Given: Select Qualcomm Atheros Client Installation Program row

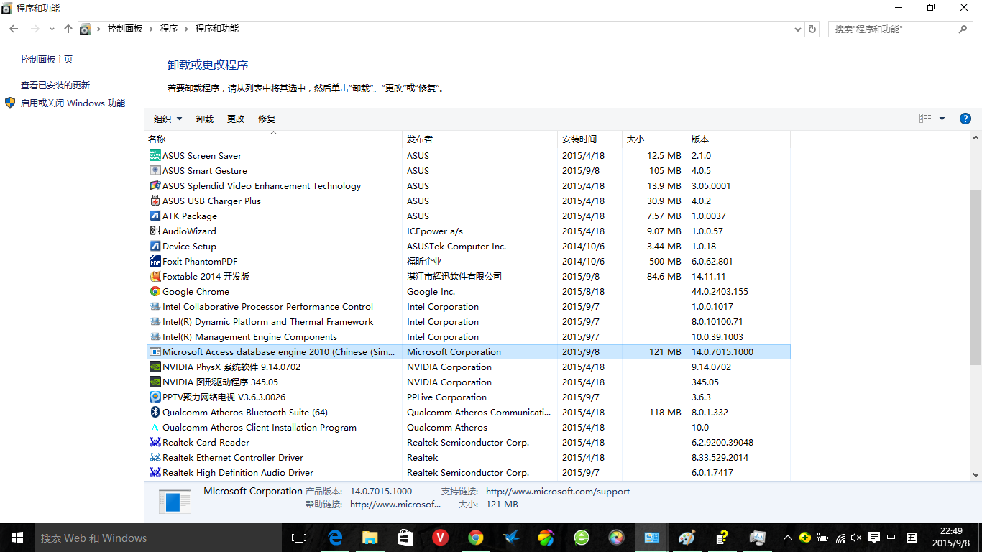Looking at the screenshot, I should click(x=467, y=427).
